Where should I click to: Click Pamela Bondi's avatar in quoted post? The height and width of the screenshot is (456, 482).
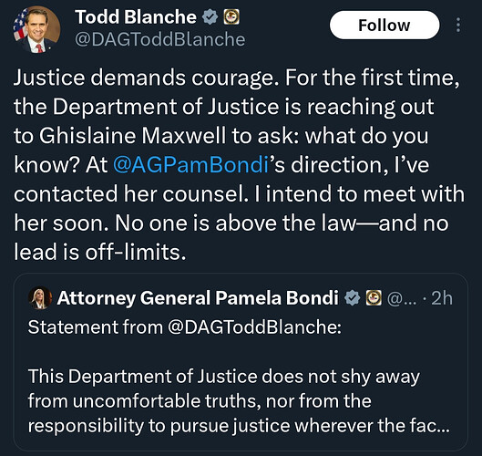pyautogui.click(x=40, y=298)
